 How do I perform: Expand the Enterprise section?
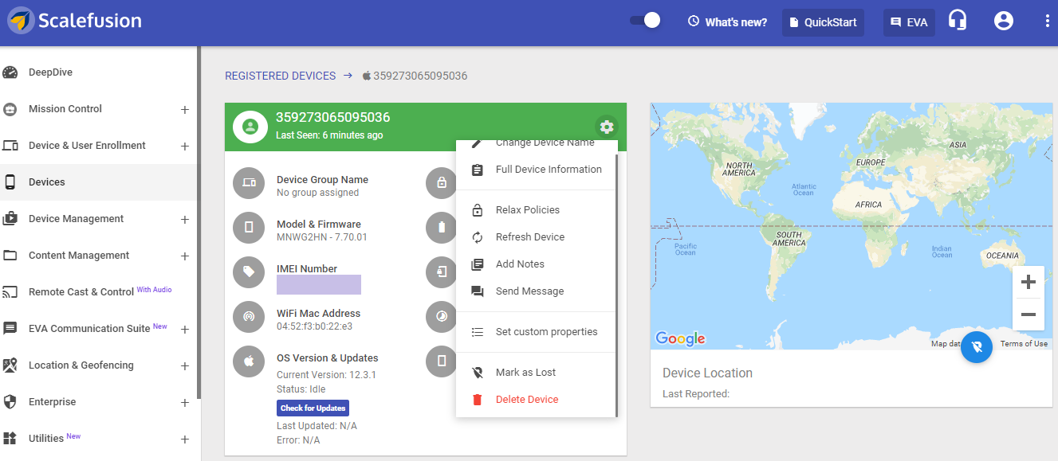click(185, 403)
